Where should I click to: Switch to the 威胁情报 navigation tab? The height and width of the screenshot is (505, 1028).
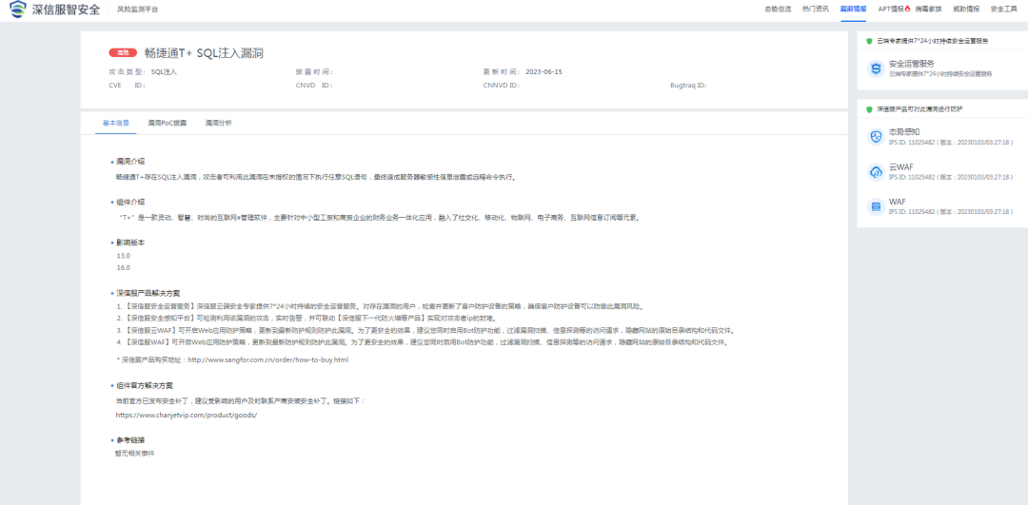pyautogui.click(x=966, y=10)
